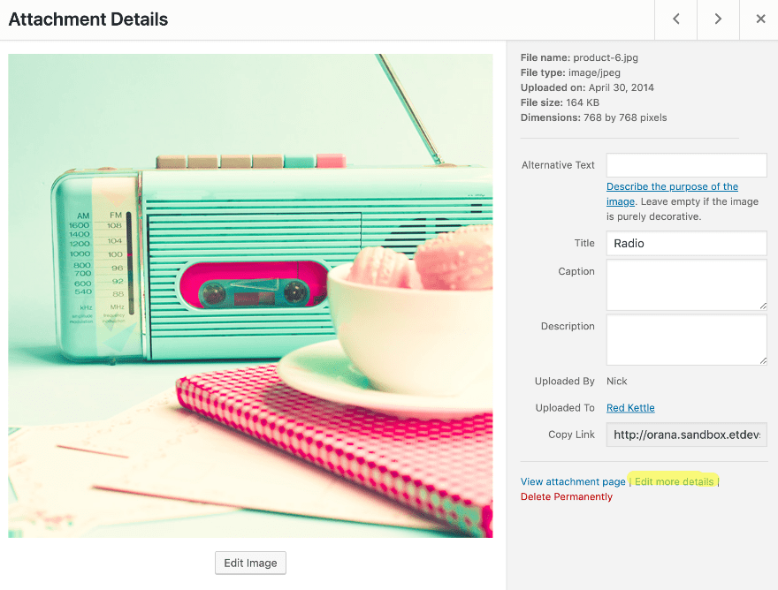Go to the previous attachment arrow
Screen dimensions: 778x590
[x=676, y=19]
